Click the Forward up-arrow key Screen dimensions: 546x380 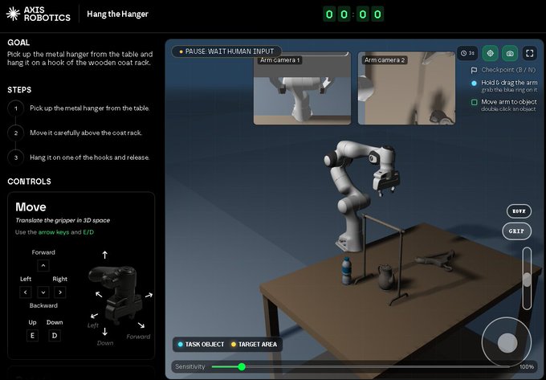click(43, 265)
